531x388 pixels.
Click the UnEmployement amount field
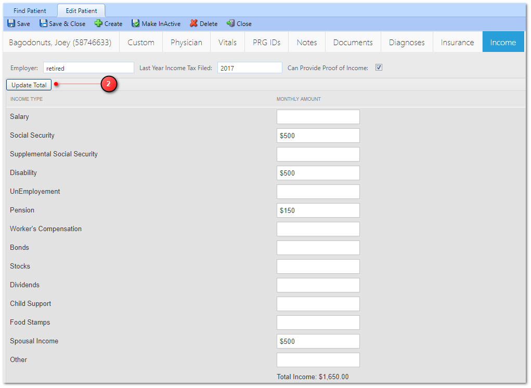pyautogui.click(x=318, y=192)
